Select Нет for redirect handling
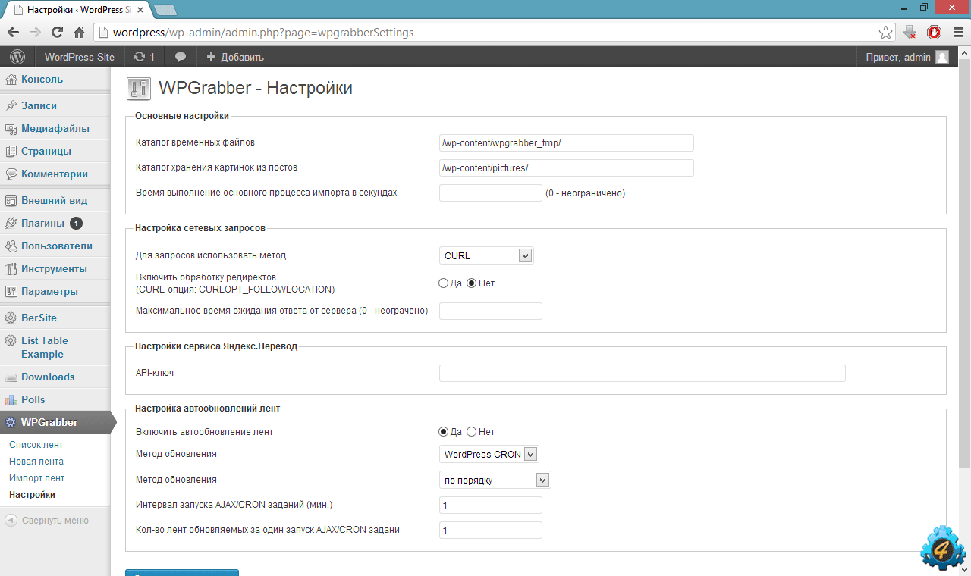 tap(471, 283)
